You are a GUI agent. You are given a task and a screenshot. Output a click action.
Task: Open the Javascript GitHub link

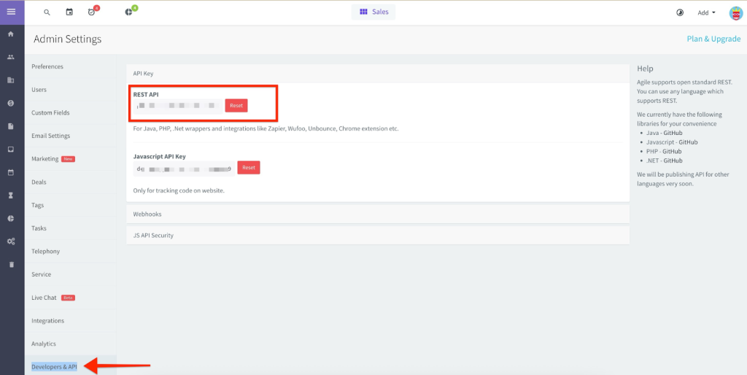[689, 142]
